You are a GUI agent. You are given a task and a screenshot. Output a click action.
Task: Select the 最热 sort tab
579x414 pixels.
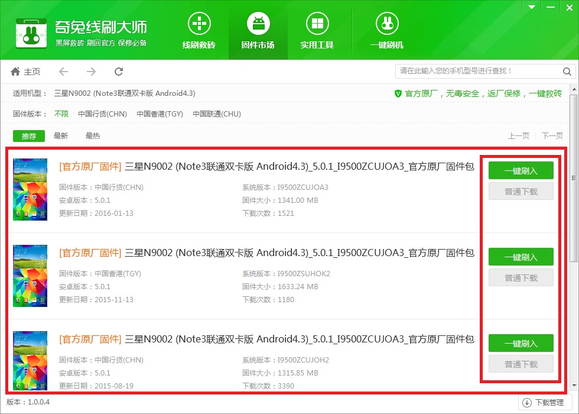[93, 135]
